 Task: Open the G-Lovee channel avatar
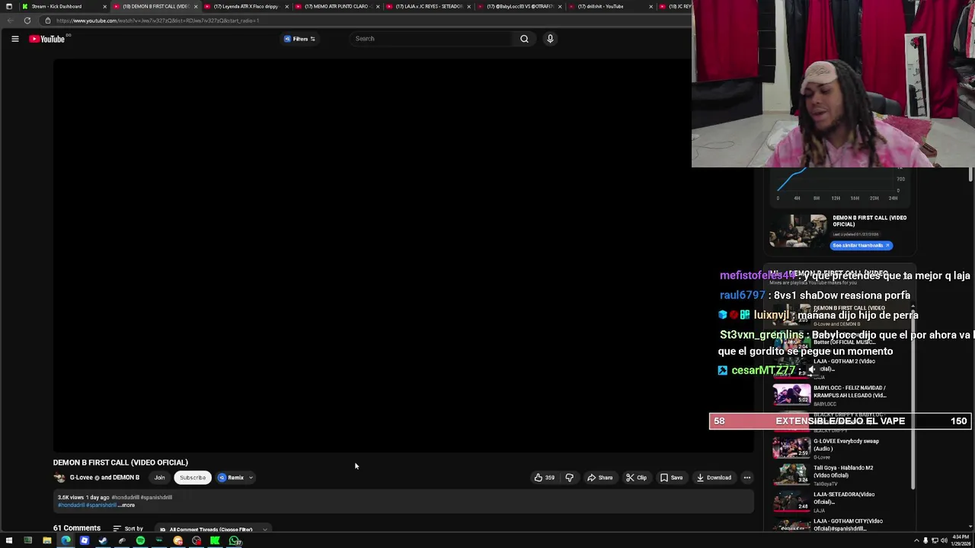coord(59,478)
